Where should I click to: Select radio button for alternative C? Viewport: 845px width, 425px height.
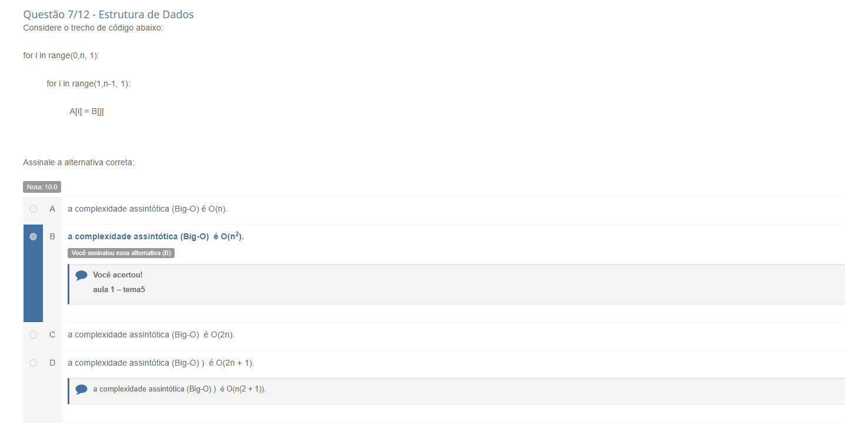pos(33,334)
